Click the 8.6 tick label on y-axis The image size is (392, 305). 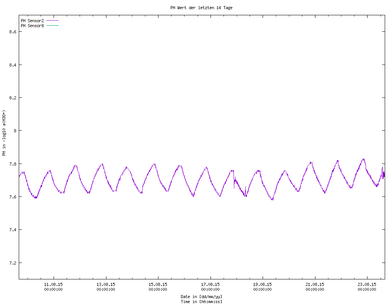point(12,32)
